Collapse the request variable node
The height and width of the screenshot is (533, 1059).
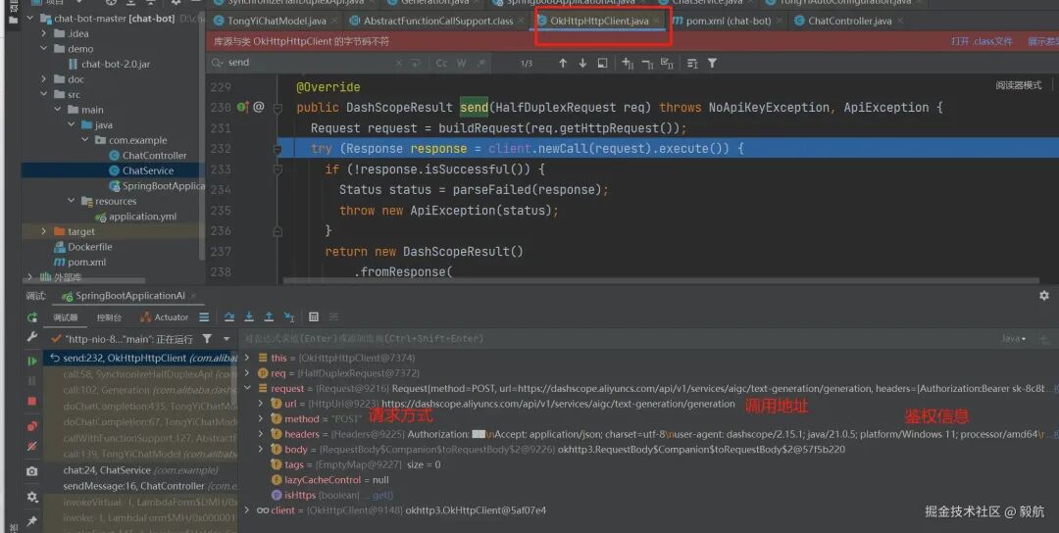pos(247,388)
